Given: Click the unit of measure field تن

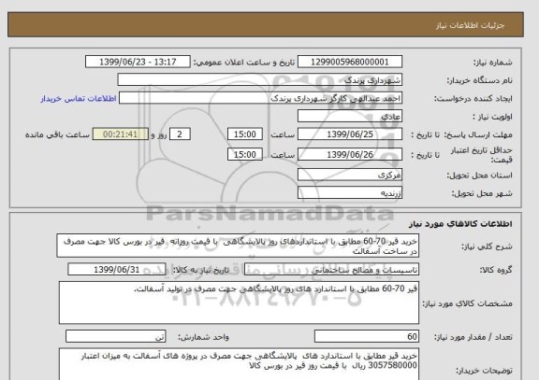Looking at the screenshot, I should [115, 336].
